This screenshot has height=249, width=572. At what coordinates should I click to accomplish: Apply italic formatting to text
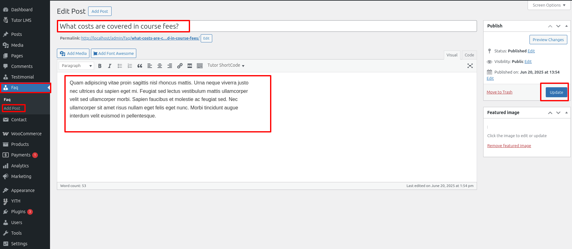click(x=109, y=66)
